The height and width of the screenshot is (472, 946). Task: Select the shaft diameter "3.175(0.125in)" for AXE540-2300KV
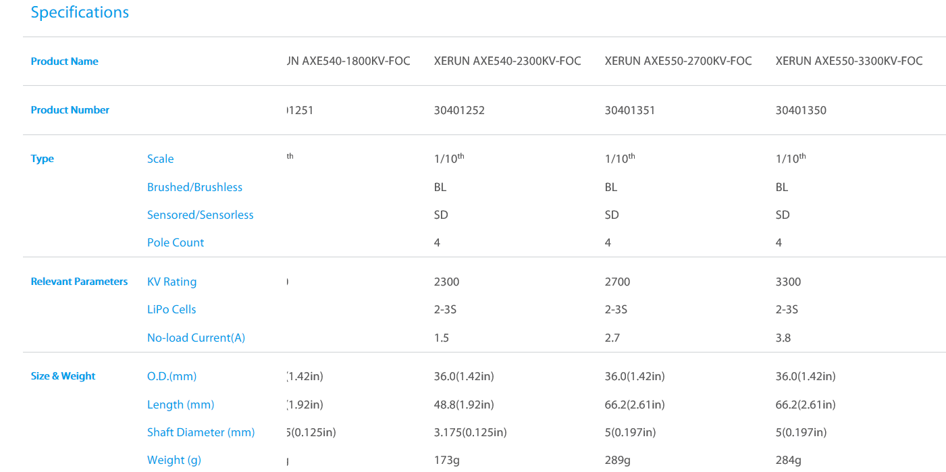pyautogui.click(x=471, y=432)
